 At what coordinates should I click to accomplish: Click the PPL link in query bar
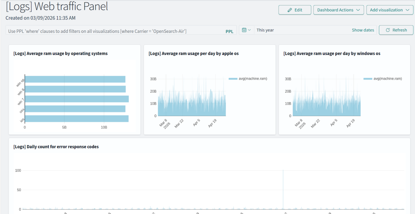pos(229,31)
